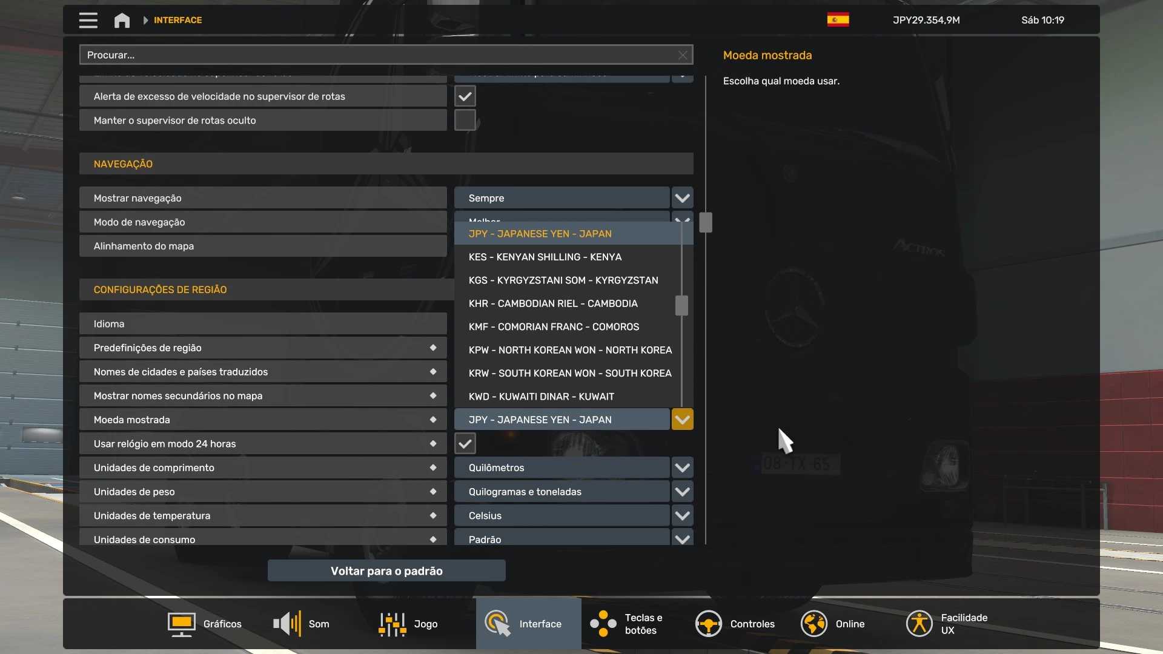1163x654 pixels.
Task: Click the Spanish flag icon
Action: pyautogui.click(x=838, y=20)
